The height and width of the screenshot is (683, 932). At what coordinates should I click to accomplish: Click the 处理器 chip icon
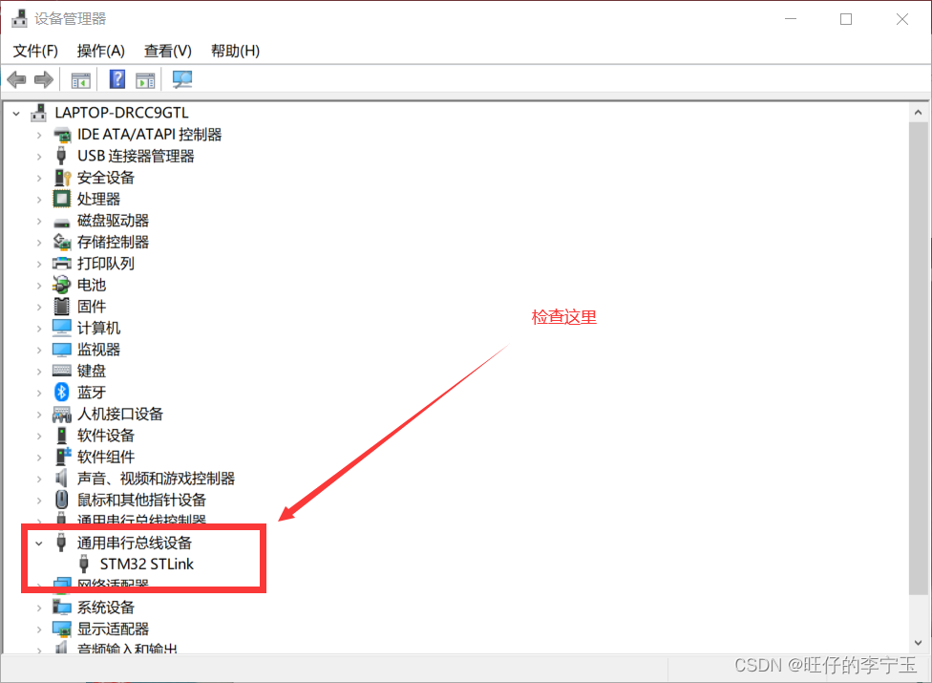click(62, 199)
